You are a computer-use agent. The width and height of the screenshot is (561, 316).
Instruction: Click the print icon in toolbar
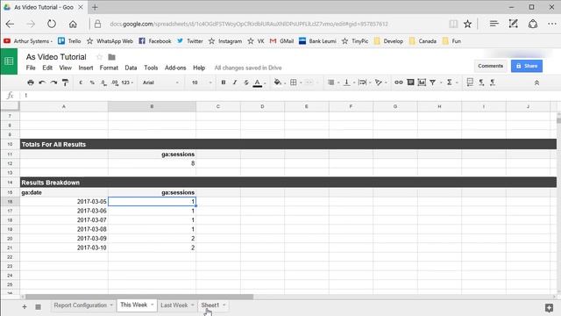point(31,83)
